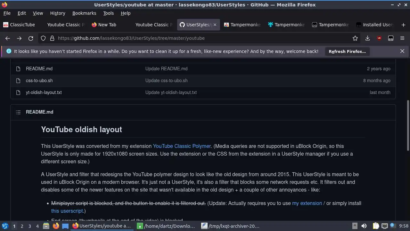This screenshot has width=410, height=231.
Task: Open the Edit menu
Action: coord(22,13)
